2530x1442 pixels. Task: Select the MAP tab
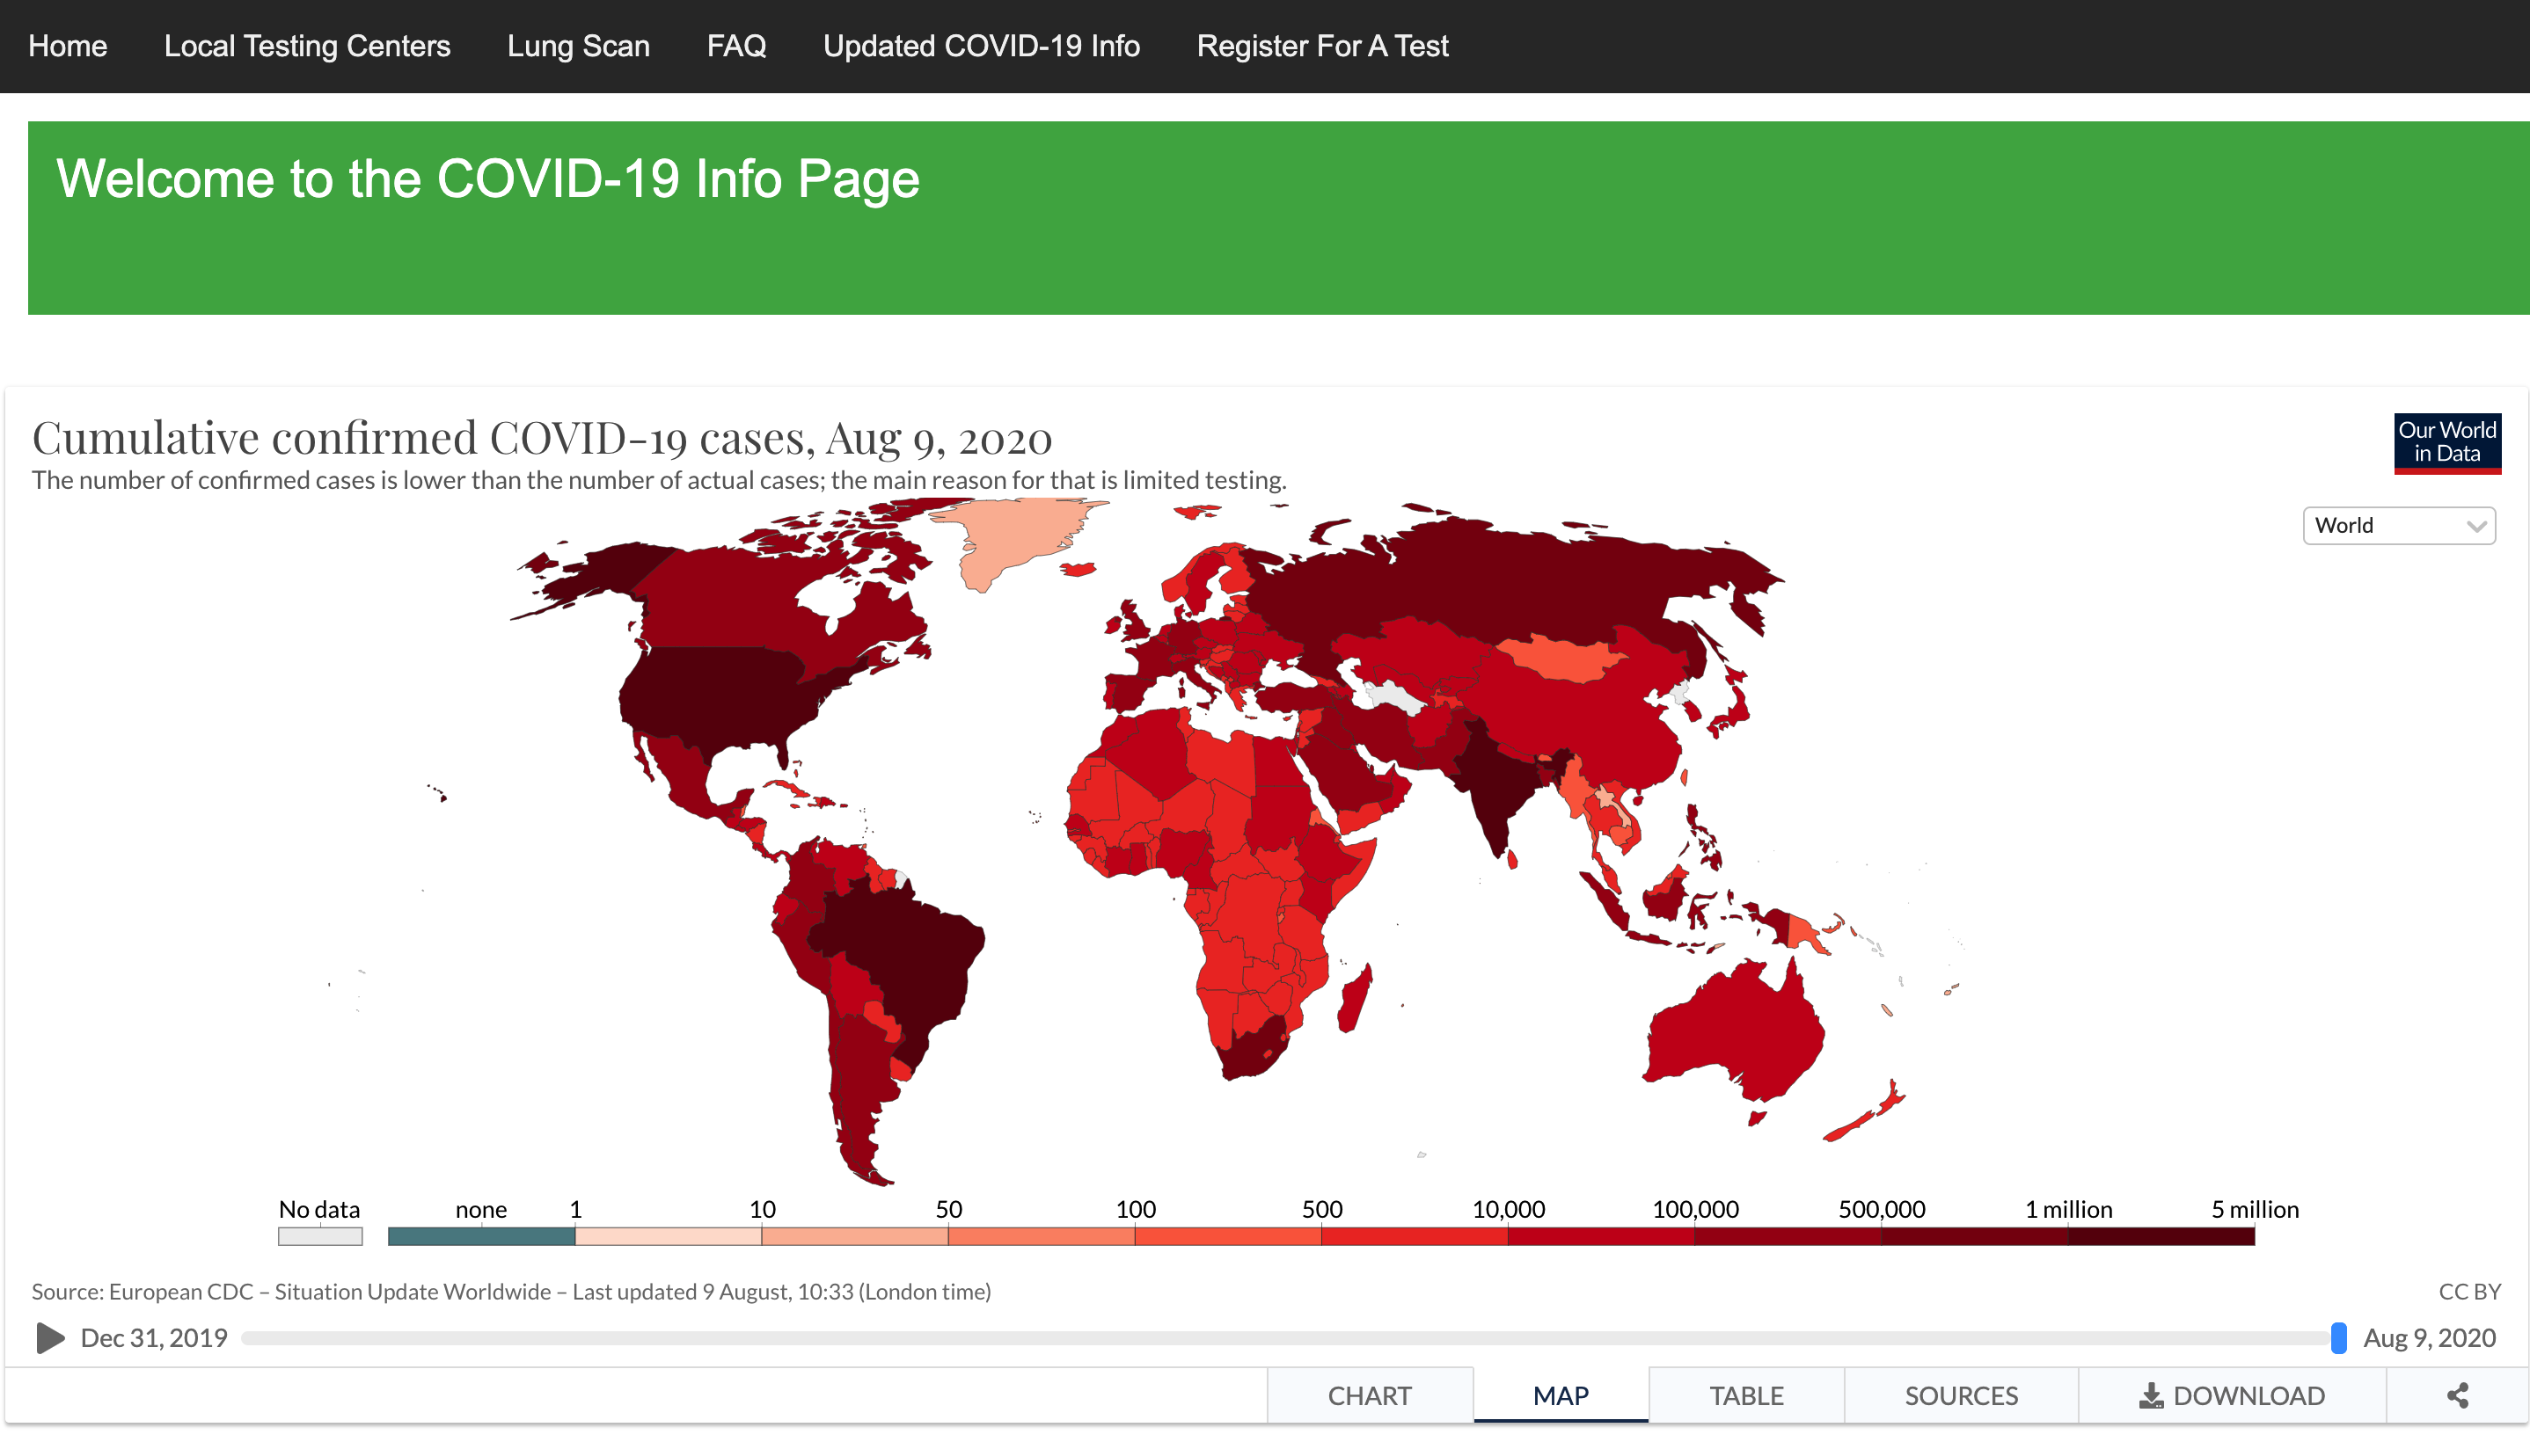[x=1561, y=1395]
